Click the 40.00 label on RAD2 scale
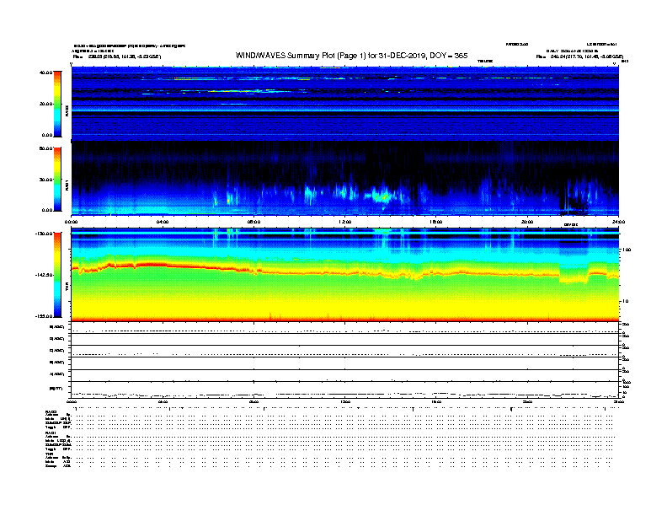Image resolution: width=667 pixels, height=516 pixels. point(46,73)
